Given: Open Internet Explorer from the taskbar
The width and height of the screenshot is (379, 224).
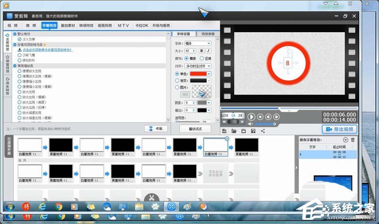Looking at the screenshot, I should [x=42, y=207].
